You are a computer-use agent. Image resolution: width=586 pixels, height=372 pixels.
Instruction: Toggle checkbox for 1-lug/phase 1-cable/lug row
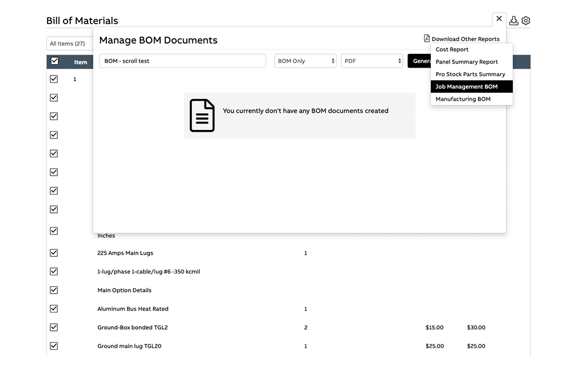click(x=54, y=271)
